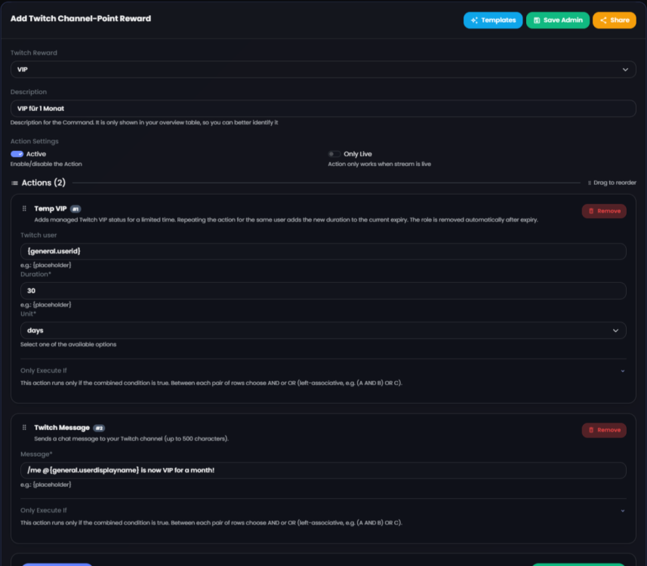Viewport: 647px width, 566px height.
Task: Click the Share button
Action: 614,20
